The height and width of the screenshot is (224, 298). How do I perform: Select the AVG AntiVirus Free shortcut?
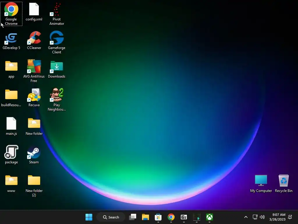[34, 71]
